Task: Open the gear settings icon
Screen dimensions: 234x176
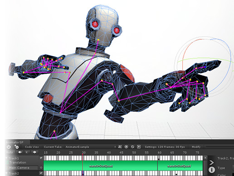Action: click(16, 147)
